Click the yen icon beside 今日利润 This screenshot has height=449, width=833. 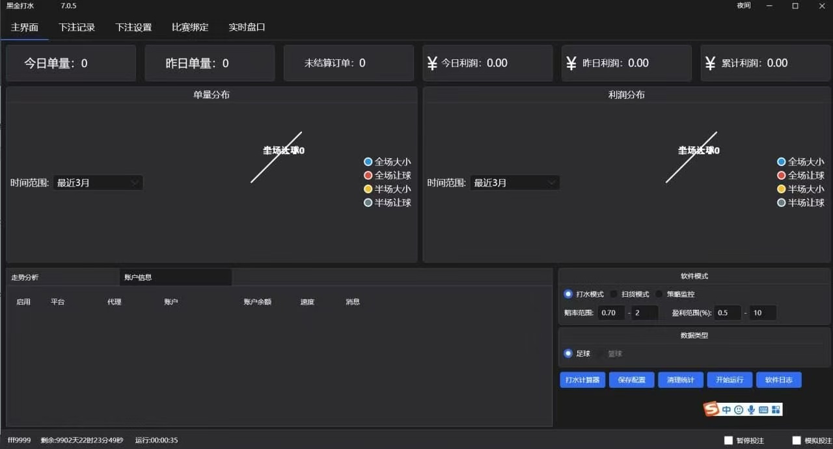pos(432,63)
